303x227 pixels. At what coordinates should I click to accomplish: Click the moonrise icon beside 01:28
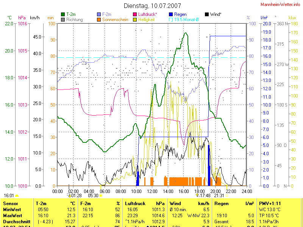tap(69, 195)
